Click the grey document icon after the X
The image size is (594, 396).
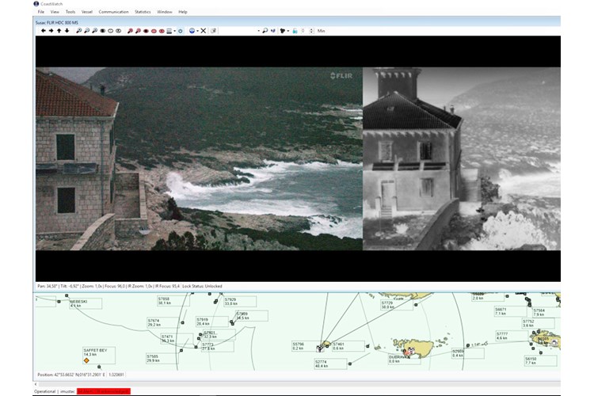[x=214, y=31]
